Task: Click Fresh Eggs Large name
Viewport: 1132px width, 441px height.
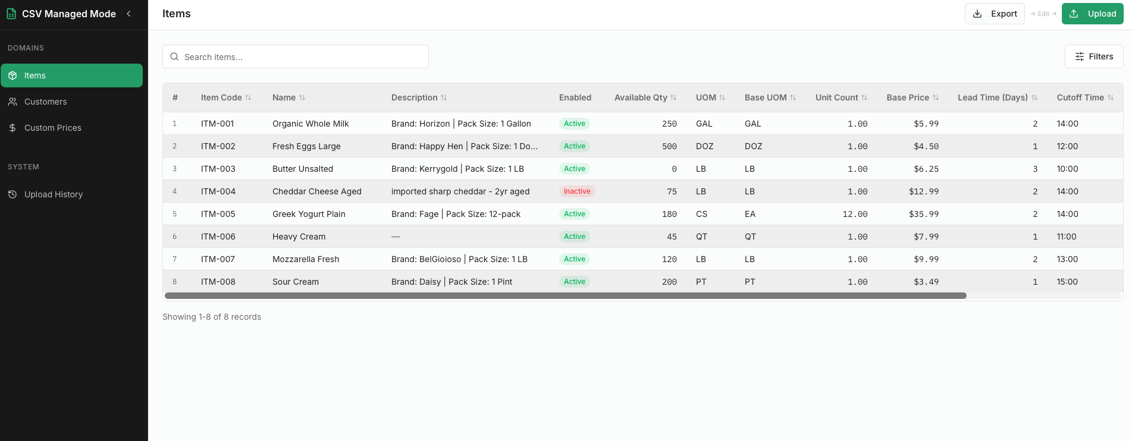Action: coord(306,146)
